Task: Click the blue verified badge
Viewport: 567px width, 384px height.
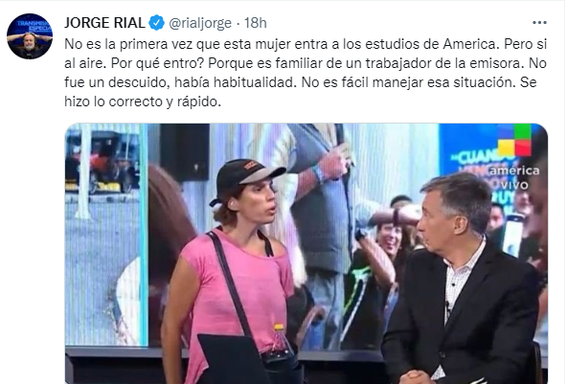Action: point(156,23)
